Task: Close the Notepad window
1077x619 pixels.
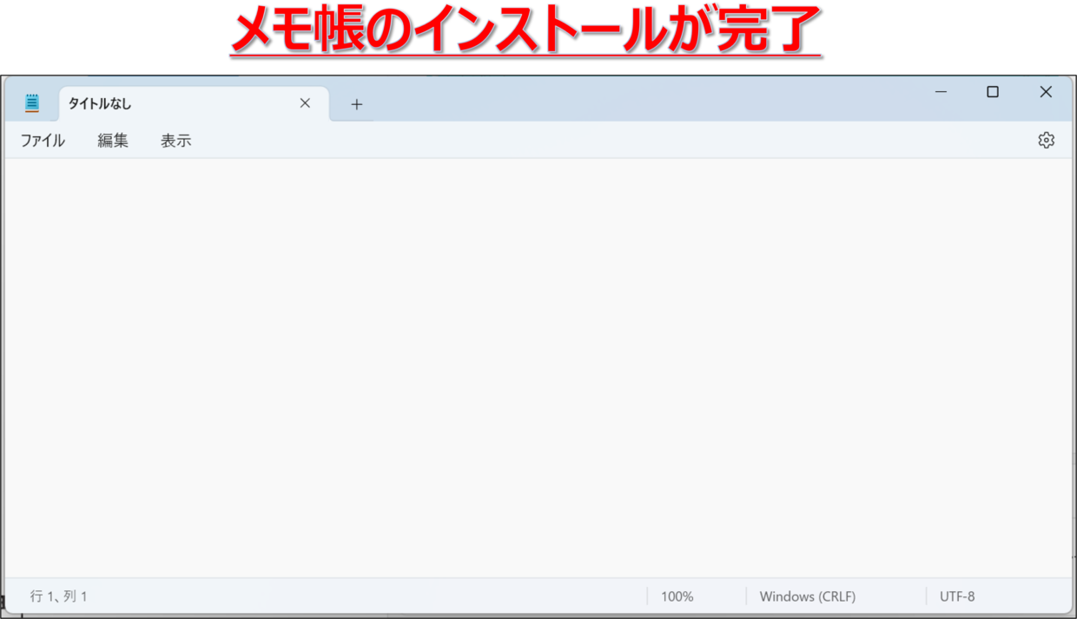Action: [x=1046, y=92]
